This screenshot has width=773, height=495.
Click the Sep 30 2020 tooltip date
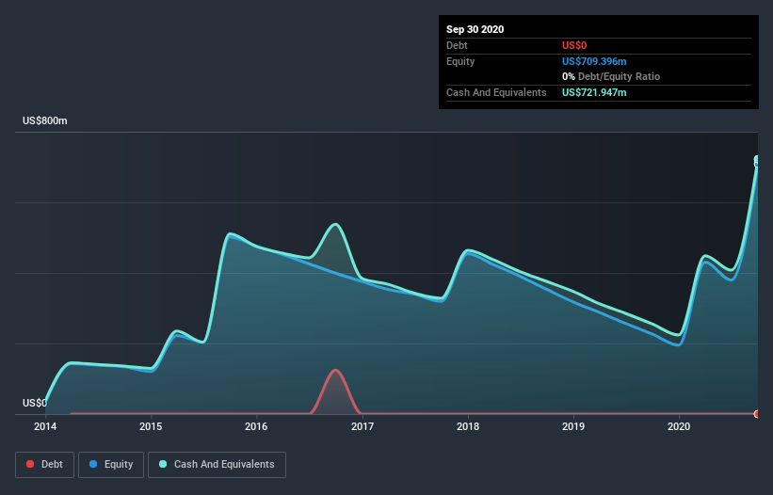[x=475, y=29]
